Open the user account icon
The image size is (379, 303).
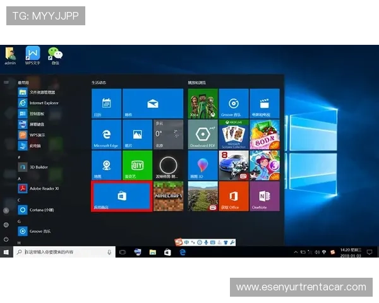point(6,210)
